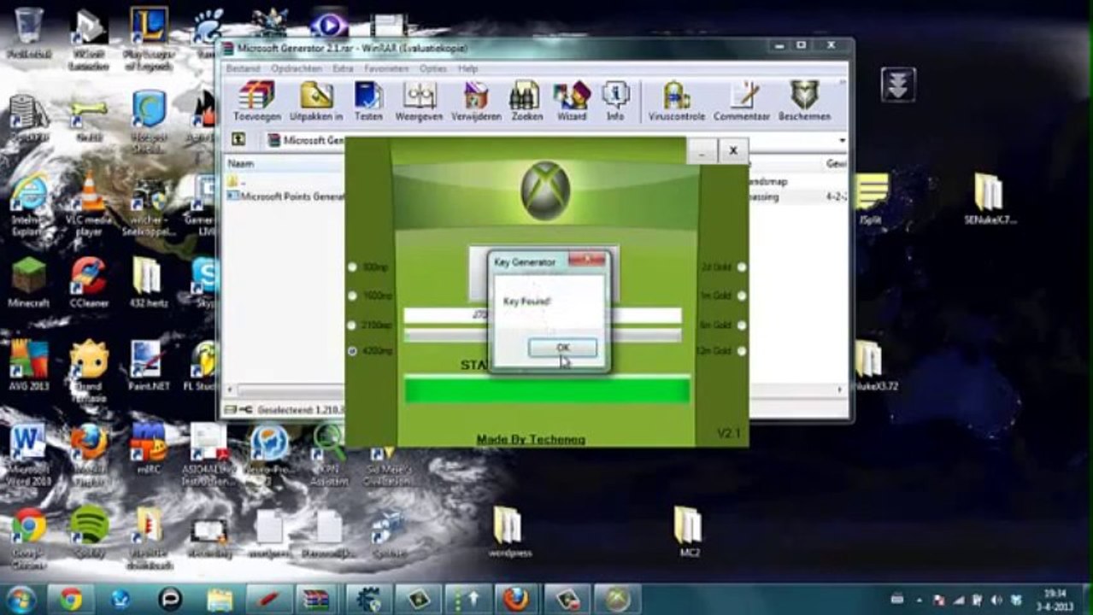Open Chrome from the taskbar
Viewport: 1093px width, 615px height.
point(70,600)
